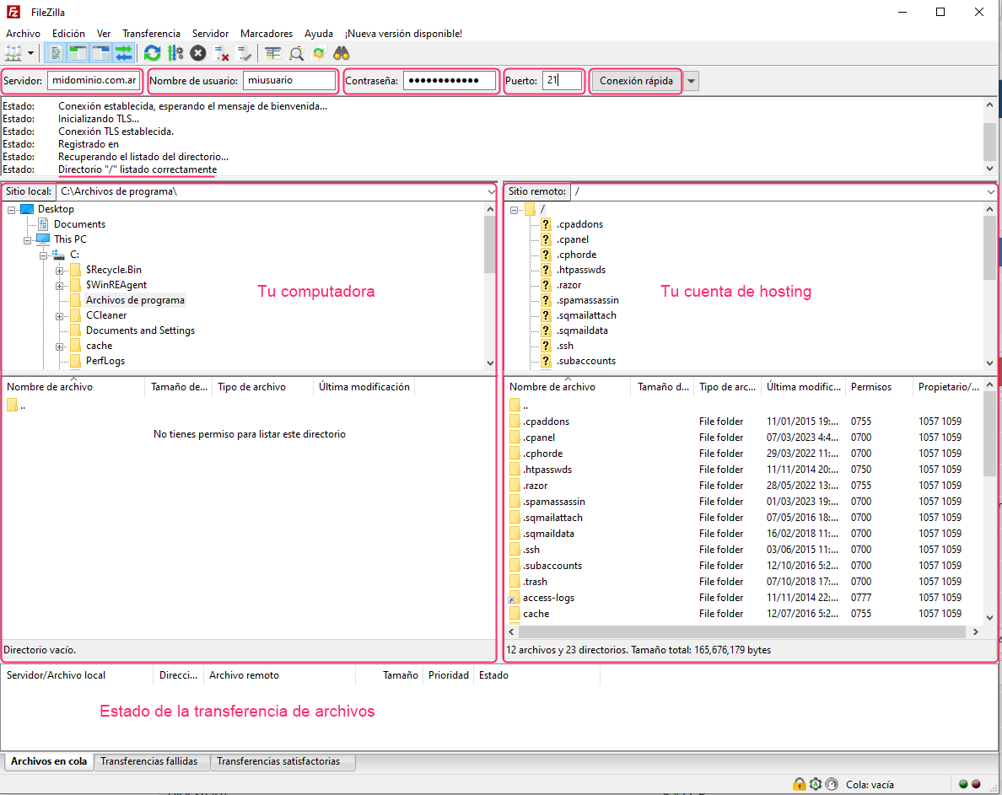Switch to the Transferencias fallidas tab
Screen dimensions: 1002x795
point(149,761)
